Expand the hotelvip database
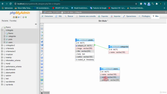 click(x=2, y=57)
